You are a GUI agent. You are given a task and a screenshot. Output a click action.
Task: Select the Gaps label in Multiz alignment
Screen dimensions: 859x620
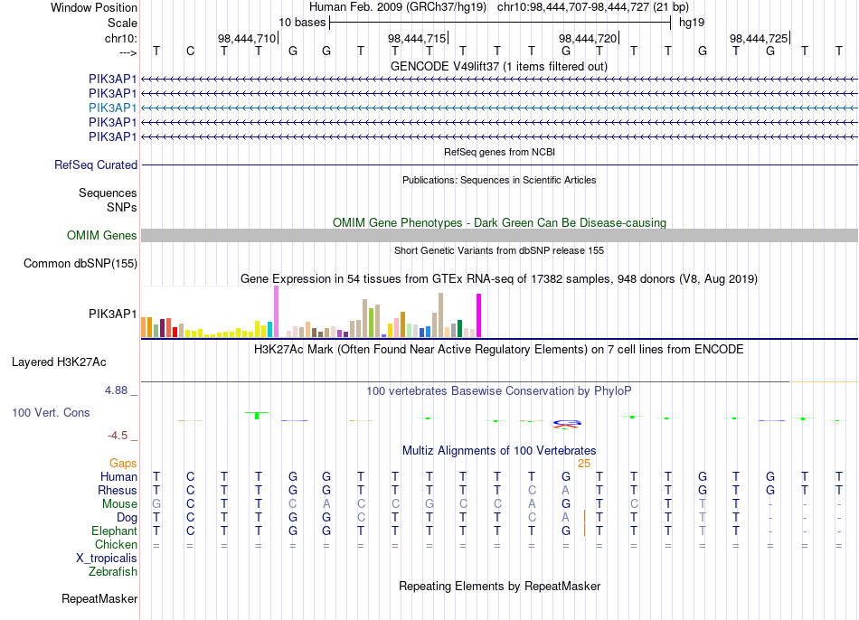point(123,464)
